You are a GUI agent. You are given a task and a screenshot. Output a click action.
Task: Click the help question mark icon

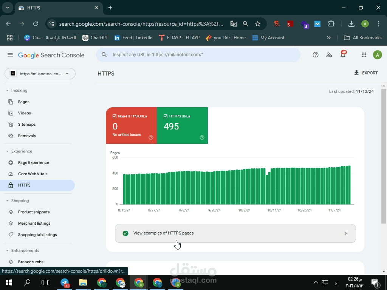(x=316, y=55)
